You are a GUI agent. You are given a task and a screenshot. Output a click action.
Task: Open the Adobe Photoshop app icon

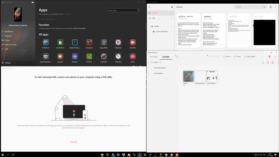tap(75, 42)
